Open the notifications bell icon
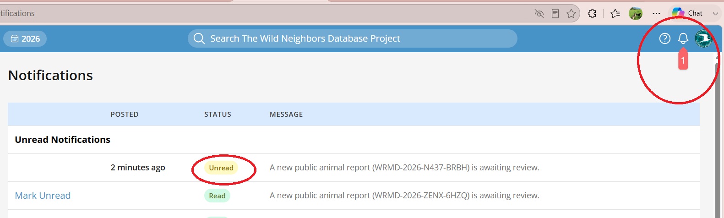724x218 pixels. (x=683, y=38)
